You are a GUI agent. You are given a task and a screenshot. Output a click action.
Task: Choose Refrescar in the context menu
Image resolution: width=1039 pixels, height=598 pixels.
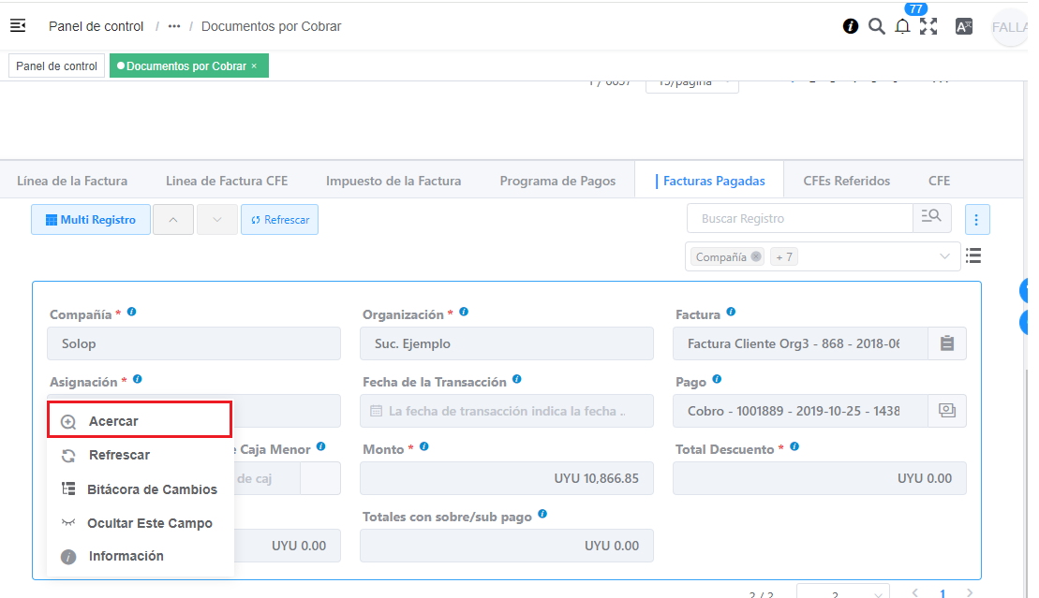(x=140, y=455)
